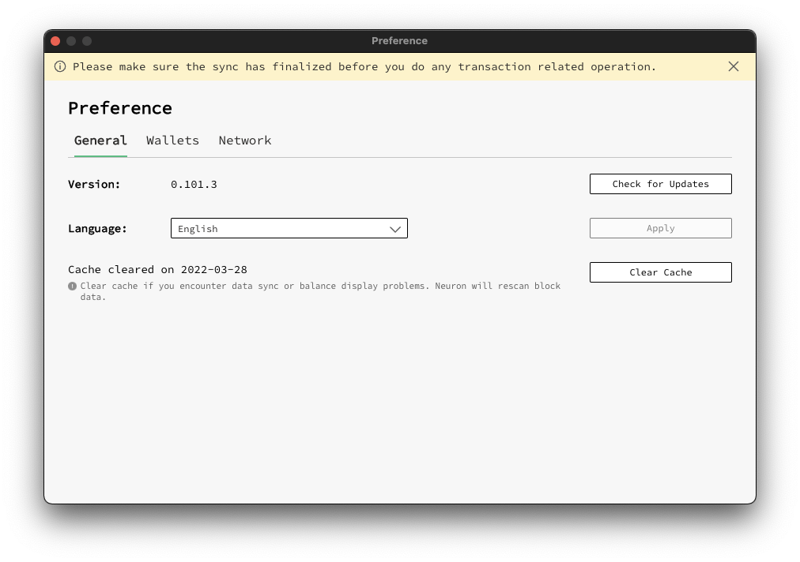The width and height of the screenshot is (800, 562).
Task: Click the info icon in the yellow banner
Action: (x=60, y=67)
